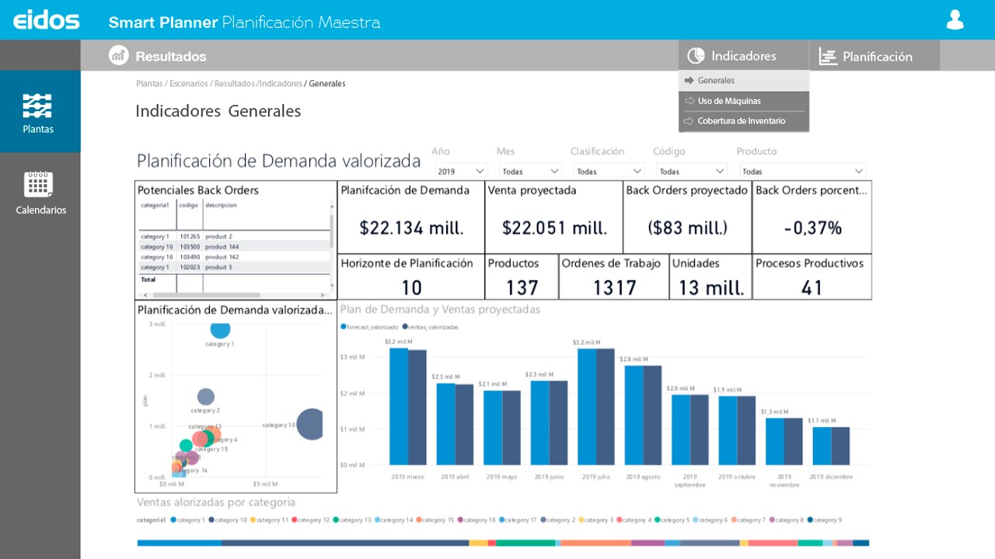Choose Uso de Máquinas menu item
Viewport: 995px width, 559px height.
(x=744, y=101)
